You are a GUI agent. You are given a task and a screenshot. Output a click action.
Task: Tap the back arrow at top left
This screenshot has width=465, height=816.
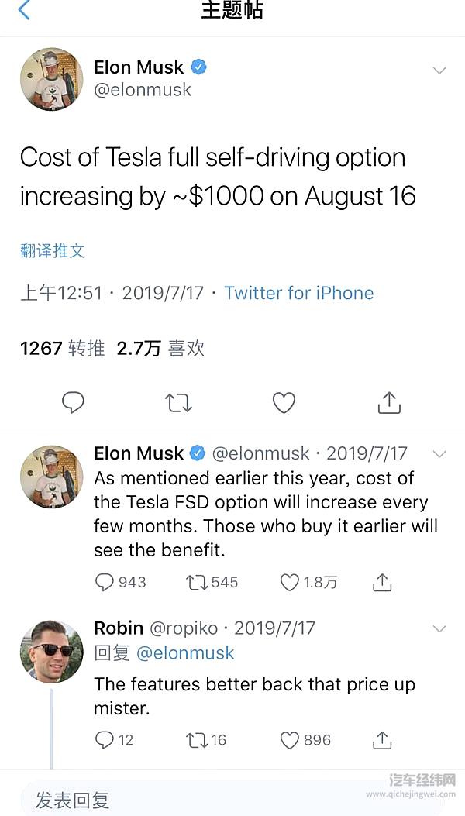tap(23, 11)
